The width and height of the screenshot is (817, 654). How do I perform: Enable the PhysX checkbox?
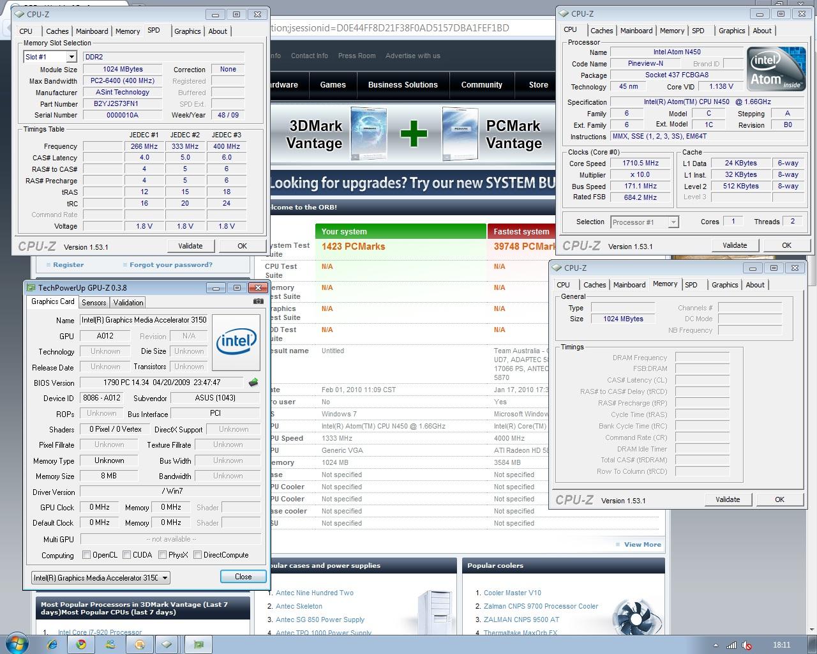point(162,555)
